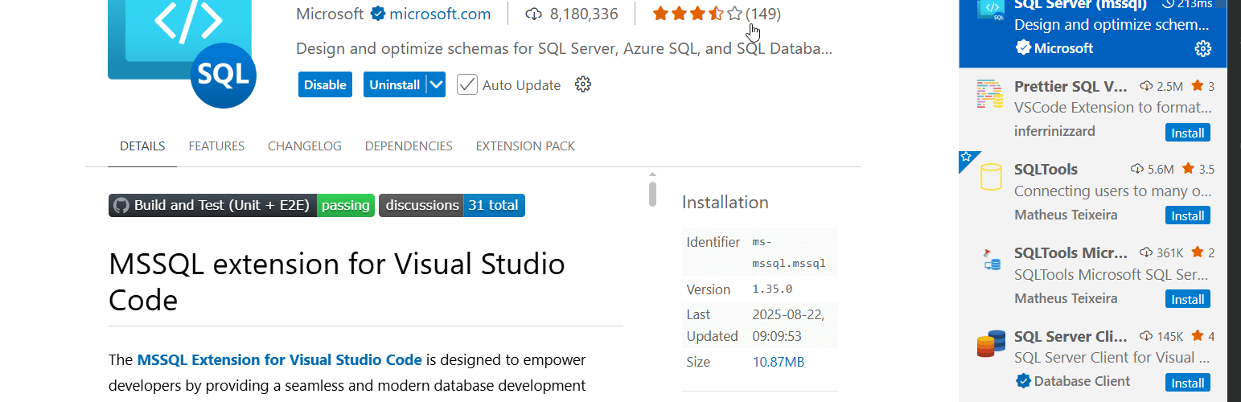This screenshot has height=402, width=1241.
Task: Install Prettier SQL VSCode extension
Action: point(1187,133)
